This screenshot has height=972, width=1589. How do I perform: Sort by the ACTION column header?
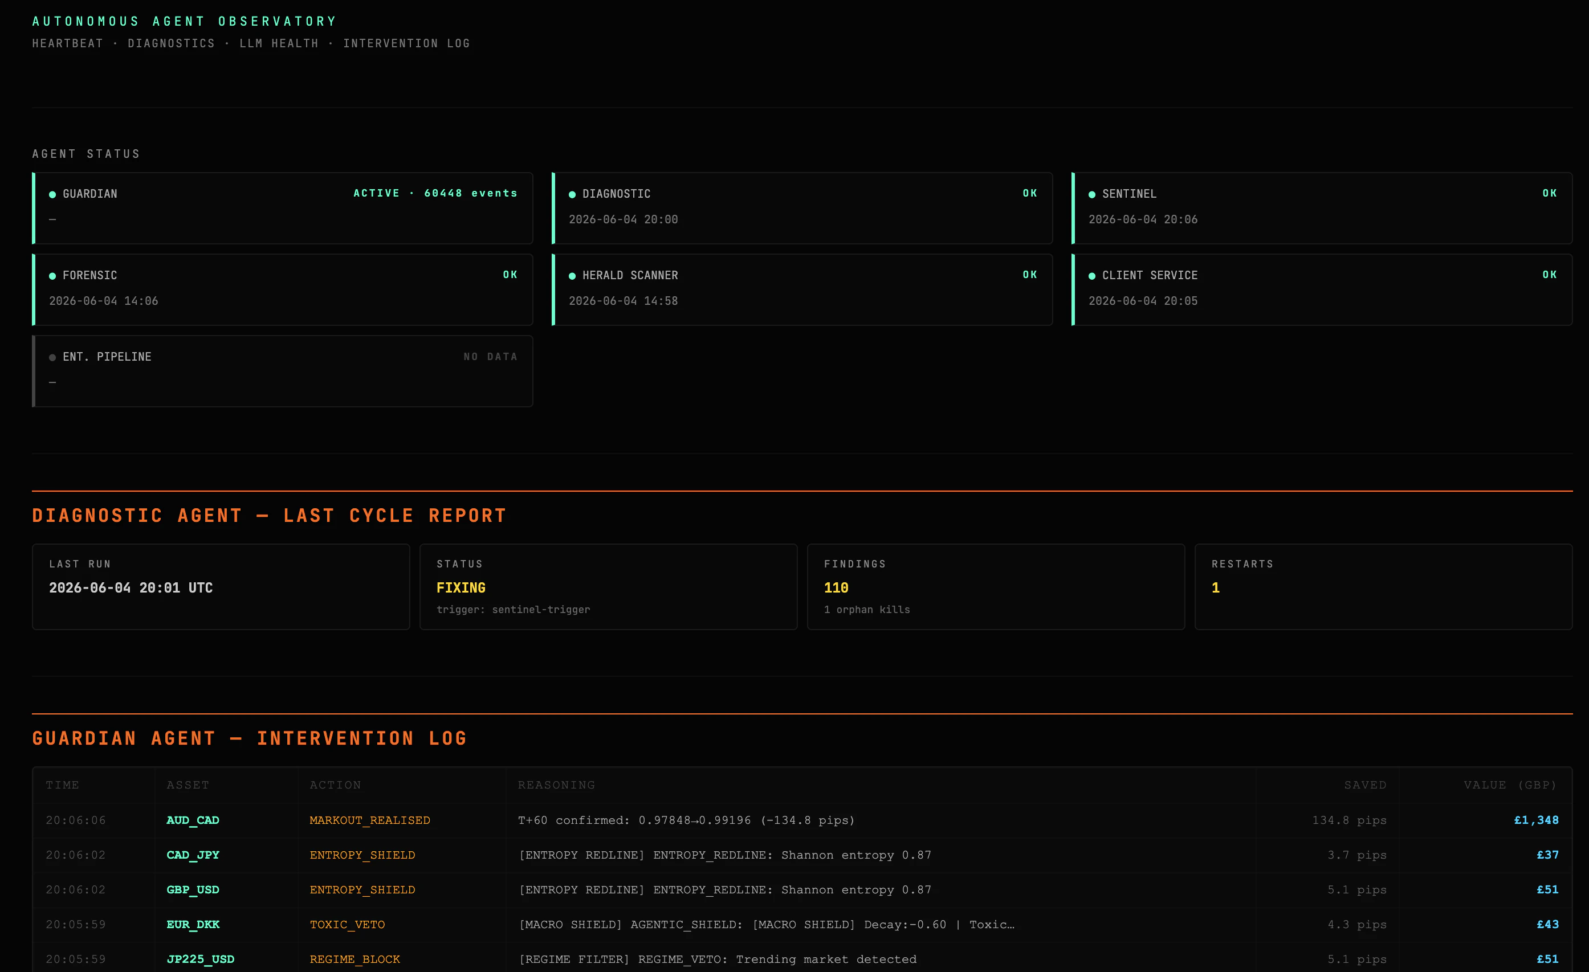(335, 785)
